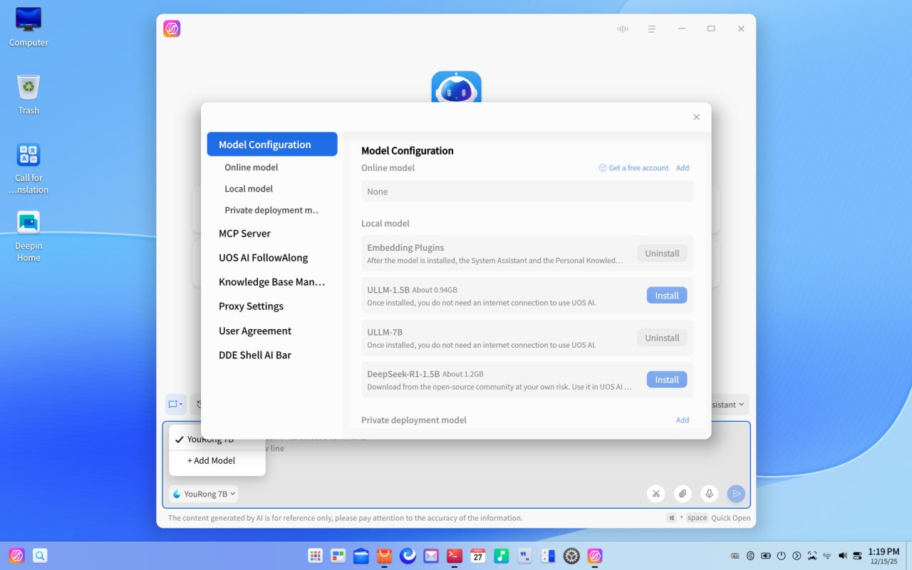Image resolution: width=912 pixels, height=570 pixels.
Task: Go to Private deployment model subsection
Action: click(x=272, y=210)
